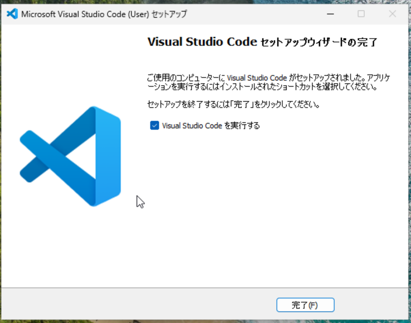
Task: Minimize the setup wizard window
Action: [x=330, y=14]
